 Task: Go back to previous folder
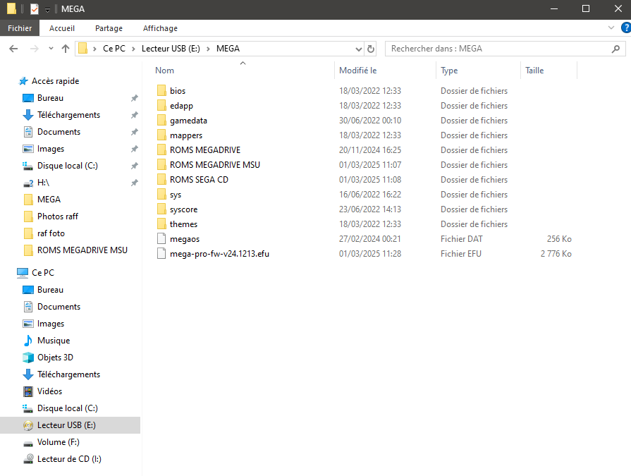(x=13, y=49)
